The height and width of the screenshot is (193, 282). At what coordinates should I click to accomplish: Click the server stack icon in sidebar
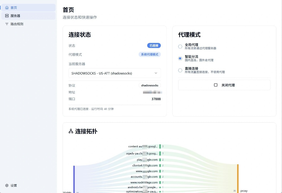[7, 16]
